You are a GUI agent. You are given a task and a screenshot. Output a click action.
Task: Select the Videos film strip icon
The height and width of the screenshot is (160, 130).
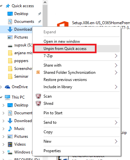(10, 144)
